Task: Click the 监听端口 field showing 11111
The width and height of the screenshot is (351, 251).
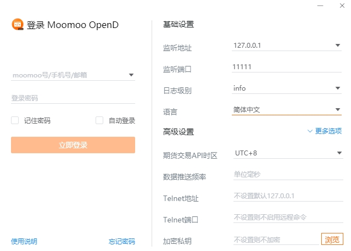Action: pos(286,67)
